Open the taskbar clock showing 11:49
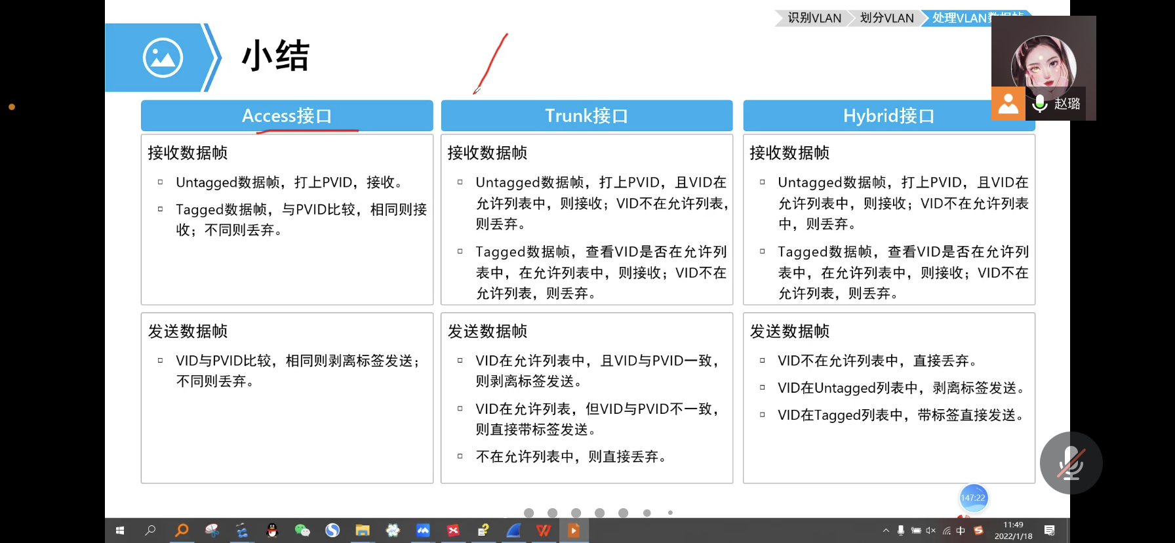Viewport: 1175px width, 543px height. (x=1013, y=531)
